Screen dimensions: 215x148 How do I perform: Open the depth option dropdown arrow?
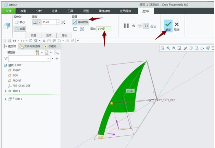click(x=39, y=22)
